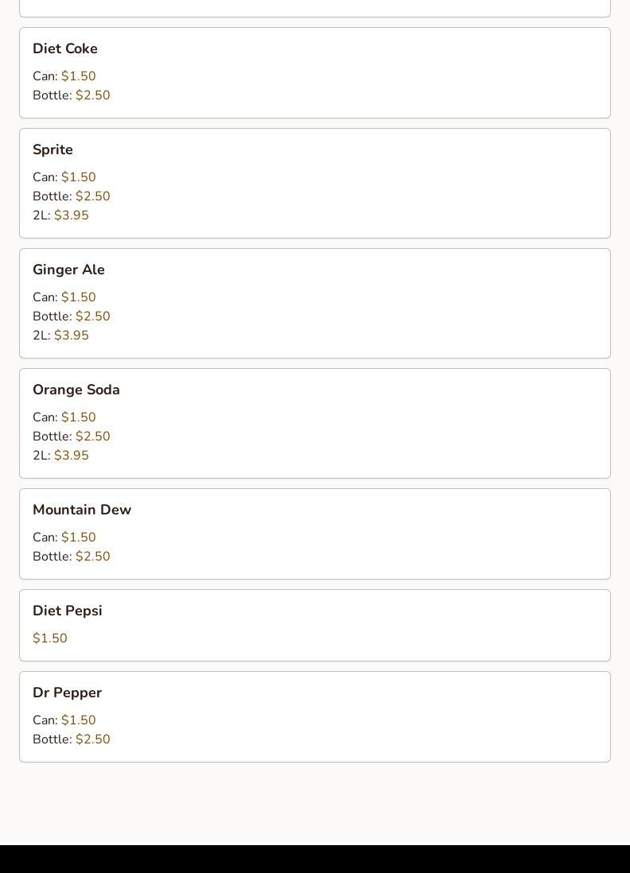Screen dimensions: 630x873
Task: Choose the Sprite can price option
Action: click(x=79, y=177)
